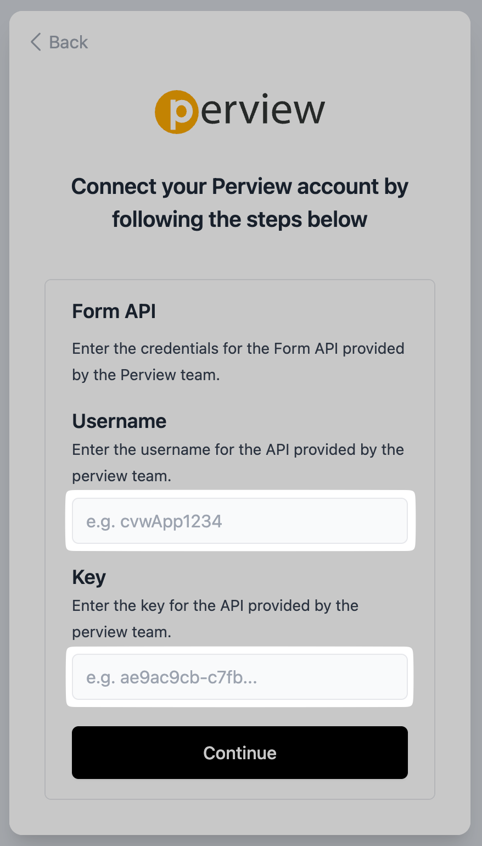The image size is (482, 846).
Task: Click the bold Username field label
Action: 119,421
